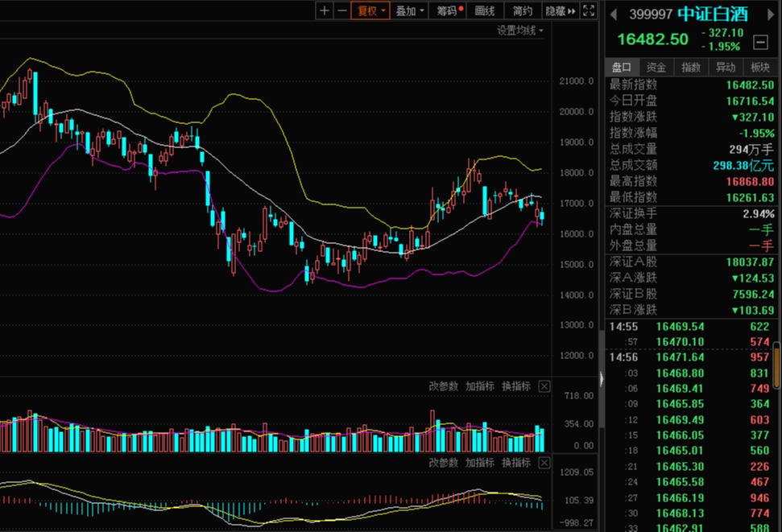Switch to the 资金 tab

tap(656, 68)
